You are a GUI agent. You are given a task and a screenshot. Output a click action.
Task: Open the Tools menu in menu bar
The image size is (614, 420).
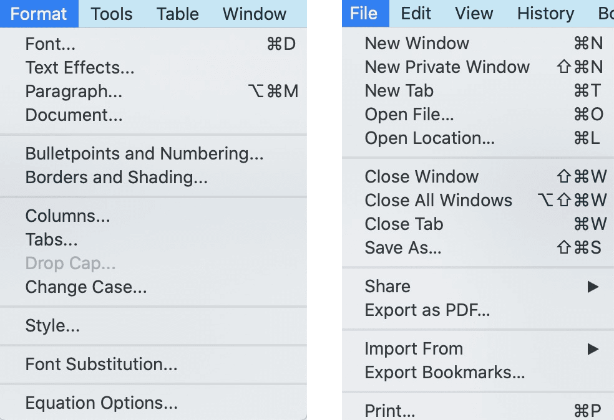tap(112, 14)
